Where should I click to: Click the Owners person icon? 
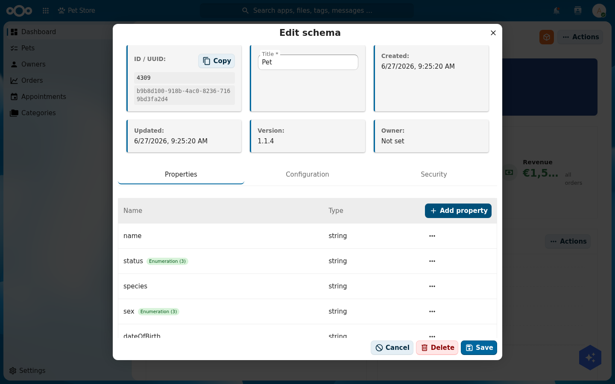pos(14,64)
